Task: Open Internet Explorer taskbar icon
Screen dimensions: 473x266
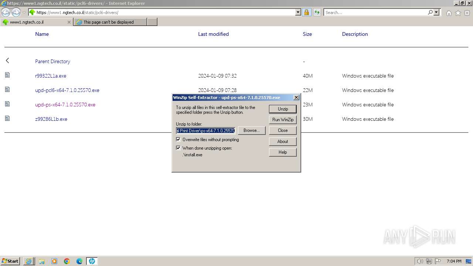Action: tap(28, 261)
